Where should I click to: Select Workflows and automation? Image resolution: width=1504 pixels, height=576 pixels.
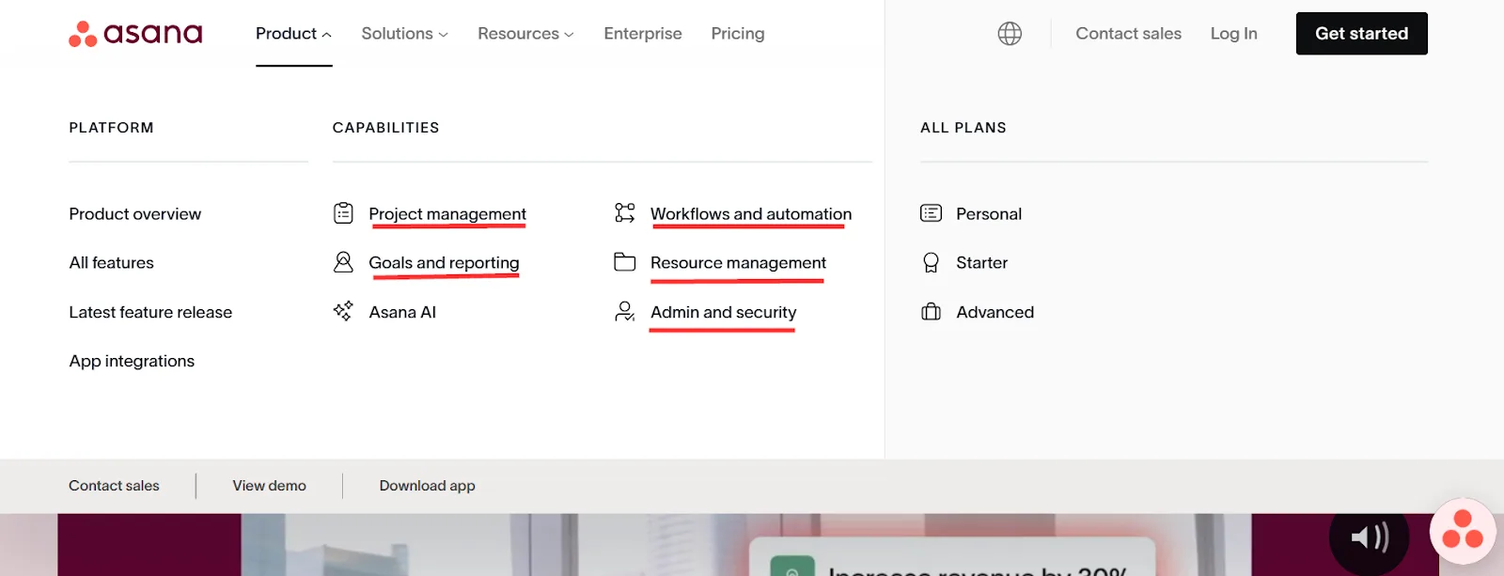coord(751,214)
